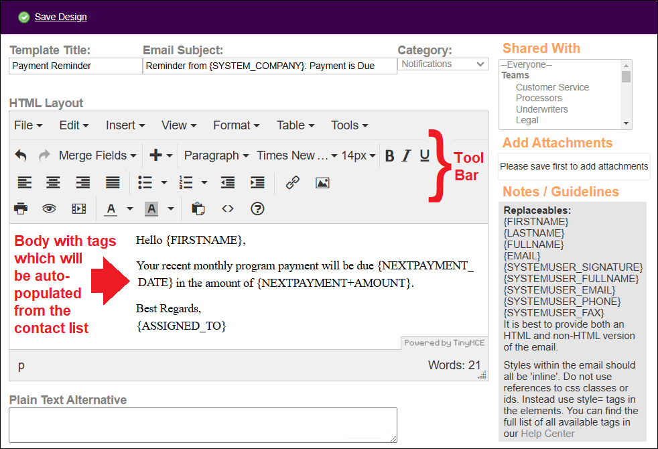Click the bullet list icon
This screenshot has height=449, width=658.
pos(145,182)
